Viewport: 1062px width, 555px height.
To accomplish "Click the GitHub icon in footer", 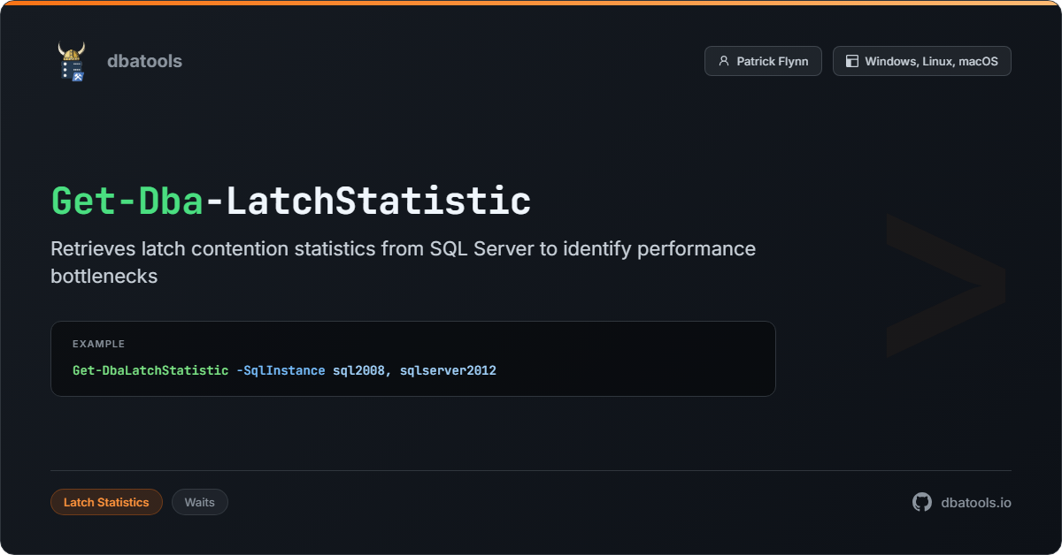I will tap(922, 502).
